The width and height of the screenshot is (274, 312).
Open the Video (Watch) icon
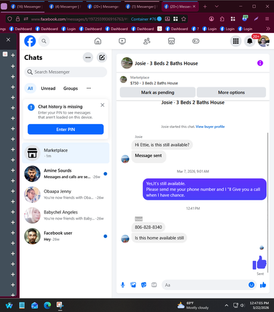click(122, 41)
